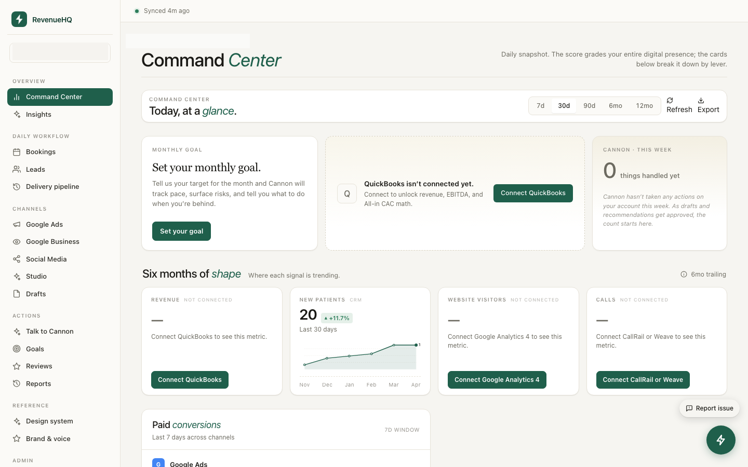Click Connect QuickBooks in the dashed banner
Viewport: 748px width, 467px height.
pyautogui.click(x=533, y=193)
